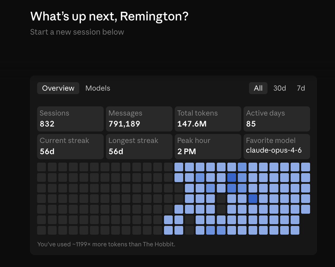Click the Hobbit token comparison text
The width and height of the screenshot is (335, 267).
(106, 244)
